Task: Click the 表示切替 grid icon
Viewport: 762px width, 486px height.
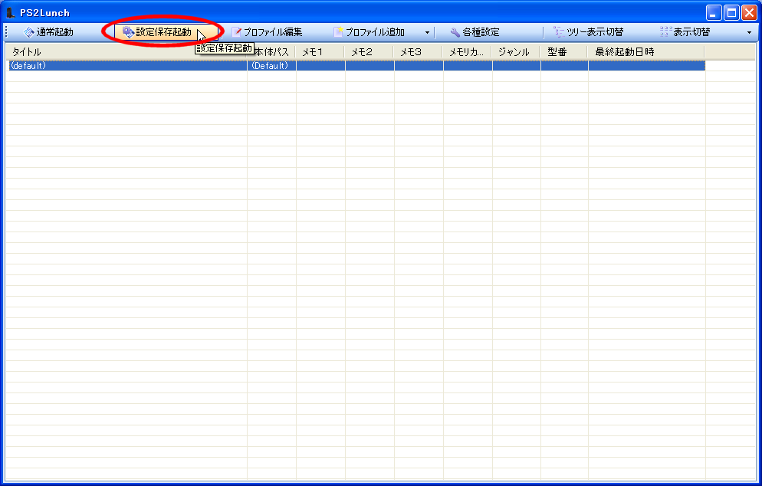Action: point(665,32)
